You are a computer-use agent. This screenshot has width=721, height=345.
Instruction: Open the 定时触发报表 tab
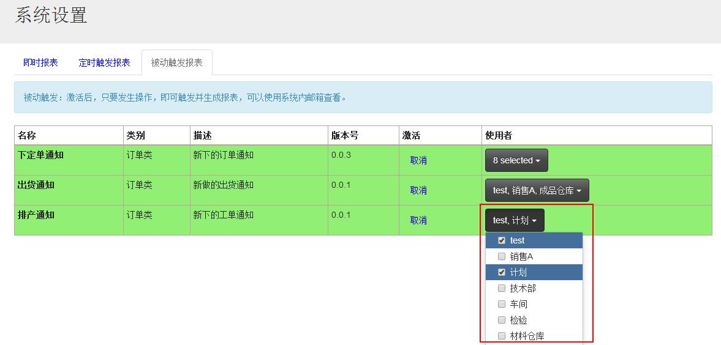[x=104, y=62]
